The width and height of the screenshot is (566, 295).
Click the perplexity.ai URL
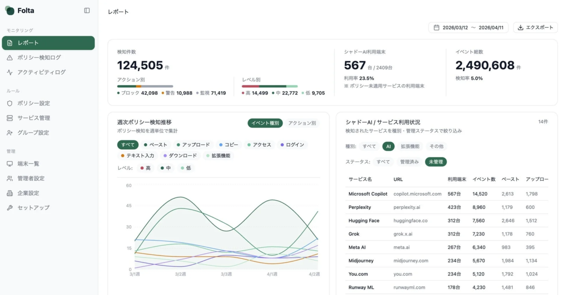pyautogui.click(x=407, y=207)
